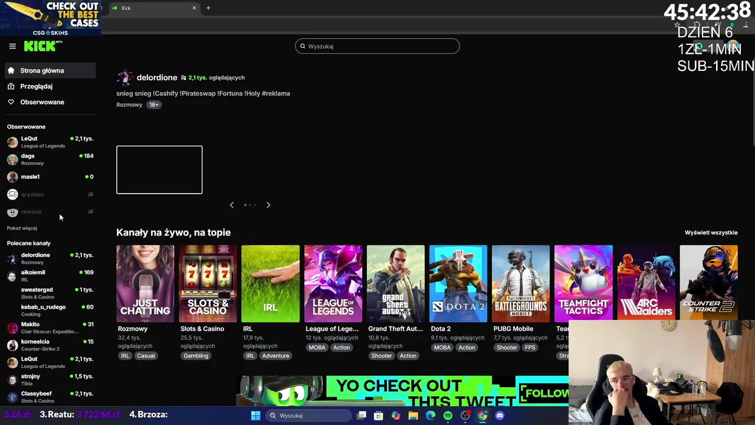Show previous featured stream
Screen dimensions: 755x425
click(232, 205)
